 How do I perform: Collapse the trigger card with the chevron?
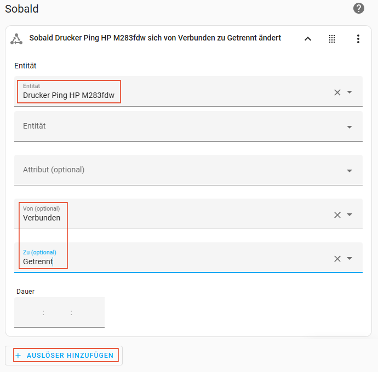click(308, 39)
